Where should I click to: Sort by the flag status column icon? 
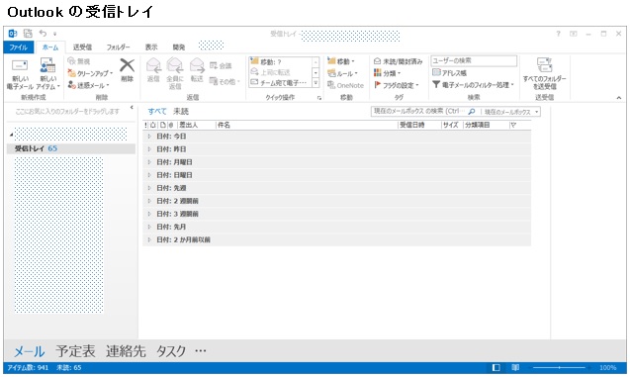[x=513, y=126]
